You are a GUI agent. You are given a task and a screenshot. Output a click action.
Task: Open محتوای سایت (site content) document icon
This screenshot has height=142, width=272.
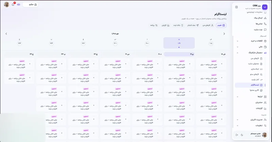(261, 64)
